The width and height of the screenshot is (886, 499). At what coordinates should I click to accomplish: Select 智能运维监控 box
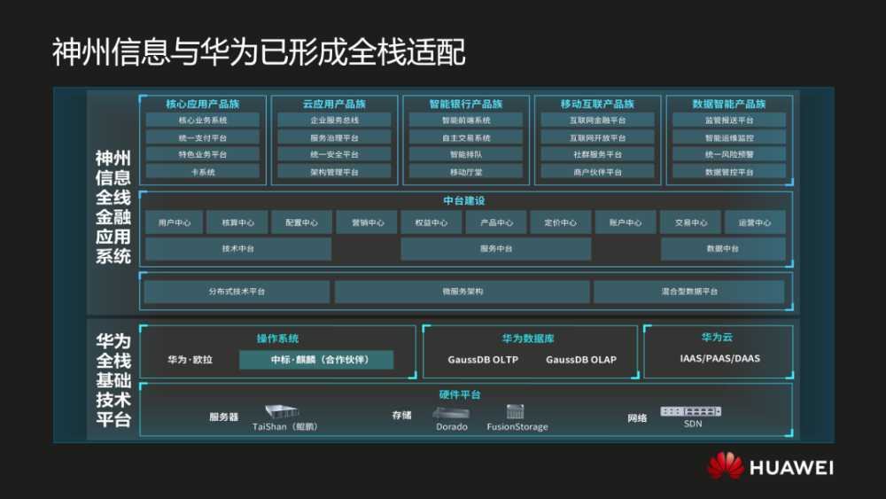[729, 137]
